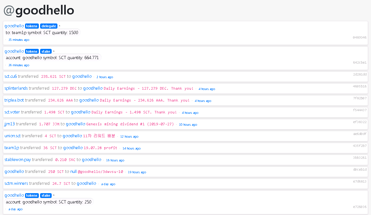Click goodhello in sctm.winners transfer row
371x215 pixels.
86,183
